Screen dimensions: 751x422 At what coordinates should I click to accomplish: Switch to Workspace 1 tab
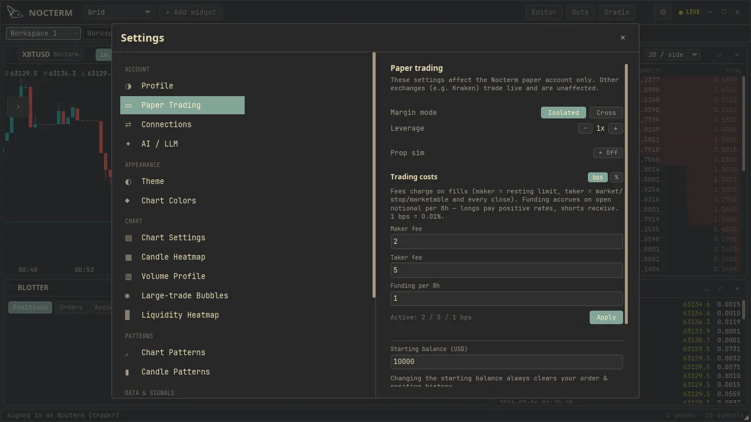pyautogui.click(x=43, y=33)
